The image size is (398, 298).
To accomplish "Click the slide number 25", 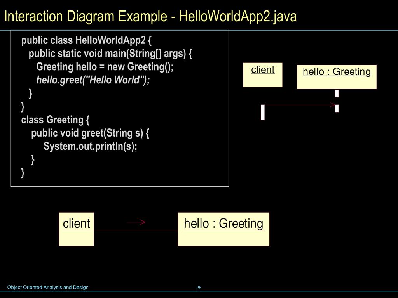I will tap(199, 288).
